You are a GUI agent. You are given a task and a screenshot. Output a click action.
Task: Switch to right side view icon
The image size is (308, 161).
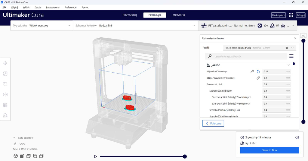pos(41,156)
